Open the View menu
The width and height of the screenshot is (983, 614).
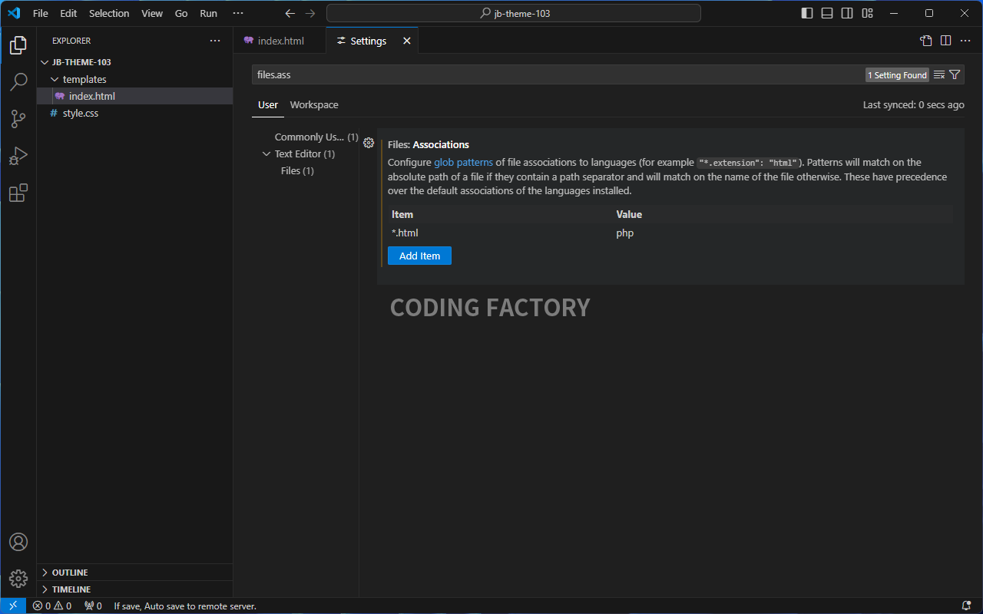pyautogui.click(x=151, y=13)
